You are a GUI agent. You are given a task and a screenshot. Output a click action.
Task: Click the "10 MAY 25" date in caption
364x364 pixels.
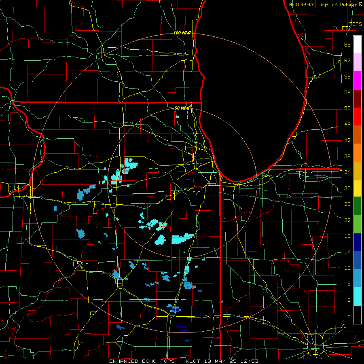click(x=221, y=361)
